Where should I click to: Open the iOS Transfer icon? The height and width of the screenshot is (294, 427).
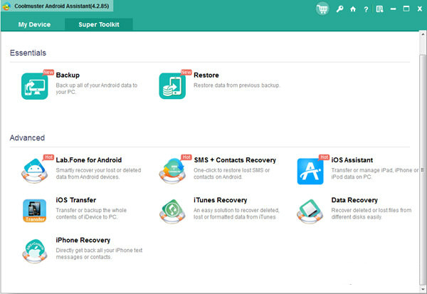[35, 211]
